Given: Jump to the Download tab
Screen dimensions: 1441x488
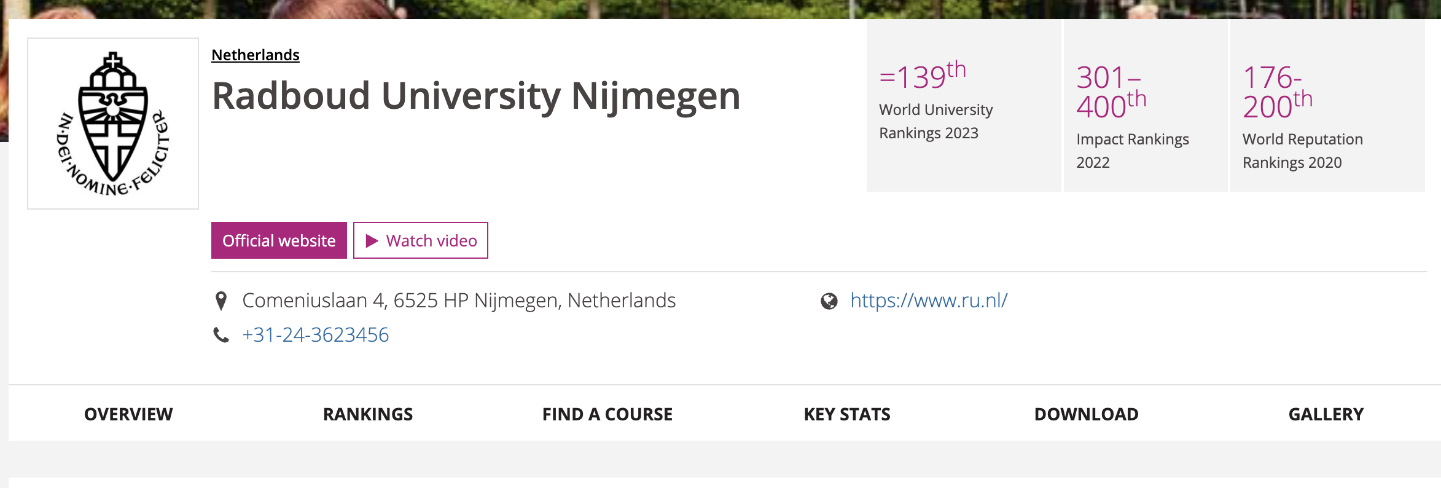Looking at the screenshot, I should (1086, 414).
